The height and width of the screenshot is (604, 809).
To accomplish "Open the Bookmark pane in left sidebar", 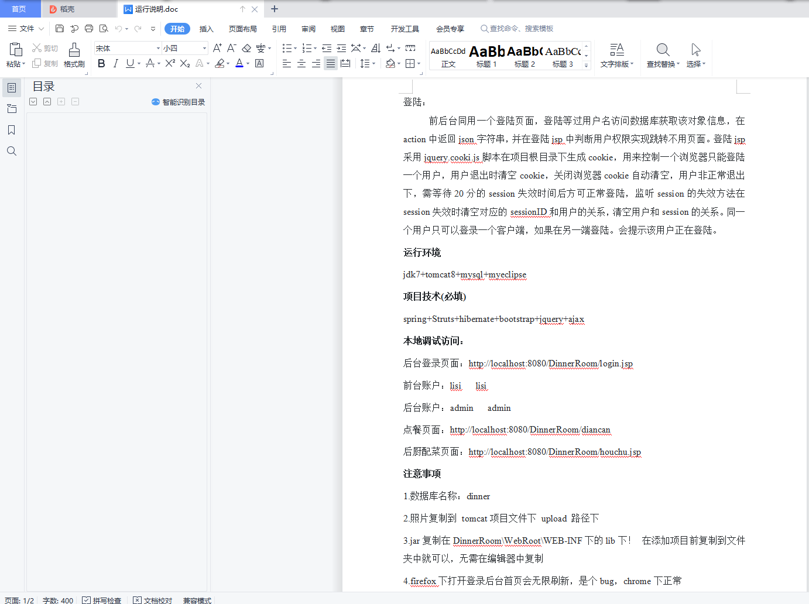I will [11, 130].
